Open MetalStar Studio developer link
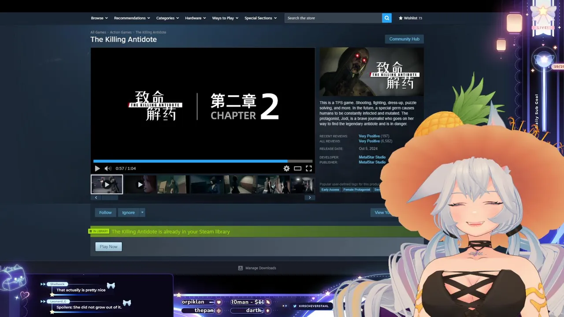Screen dimensions: 564x317 tap(372, 157)
